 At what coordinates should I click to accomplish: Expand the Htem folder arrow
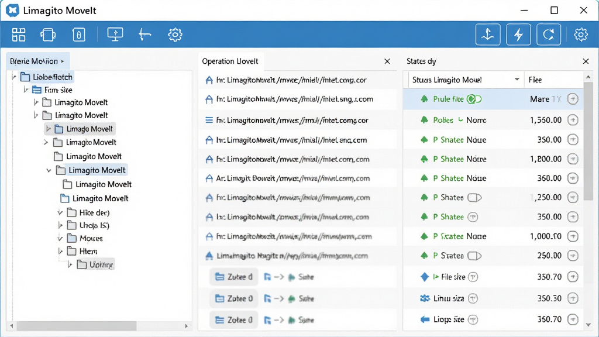pyautogui.click(x=60, y=251)
